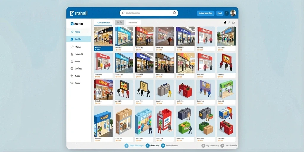304x152 pixels.
Task: Click the last sidebar item at the bottom of the list
Action: pos(79,83)
